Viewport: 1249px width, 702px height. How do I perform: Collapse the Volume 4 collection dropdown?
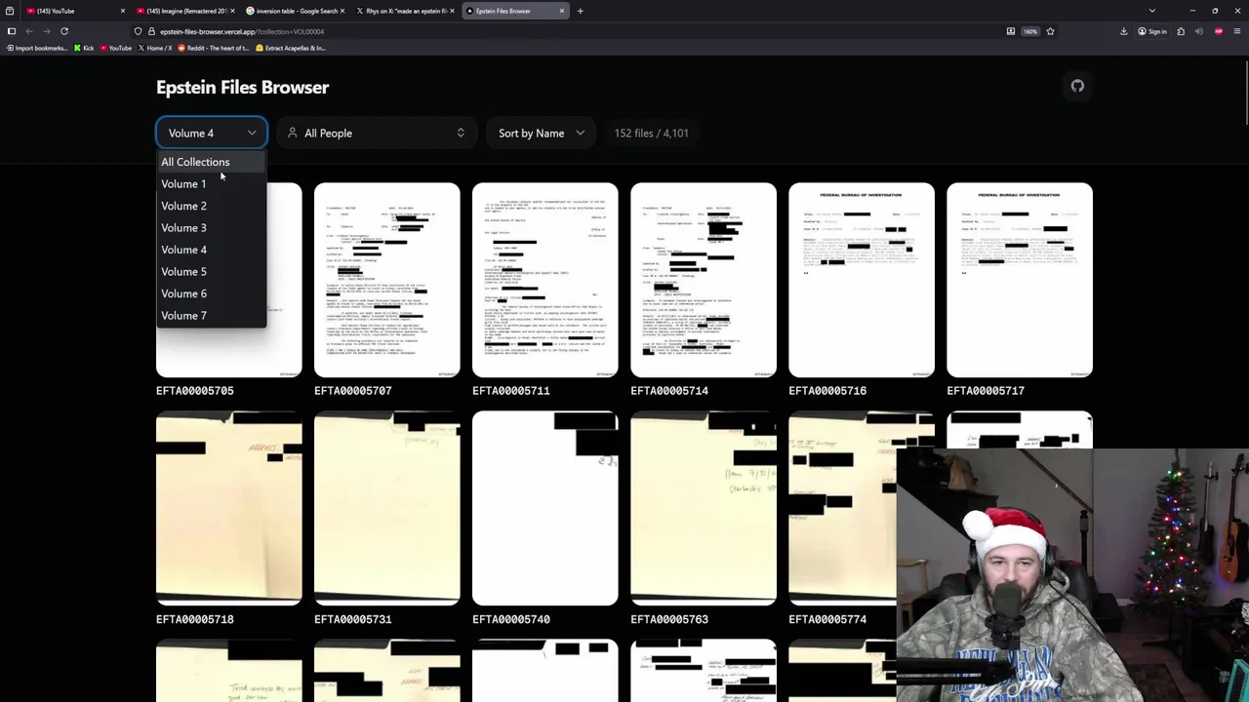pyautogui.click(x=212, y=133)
